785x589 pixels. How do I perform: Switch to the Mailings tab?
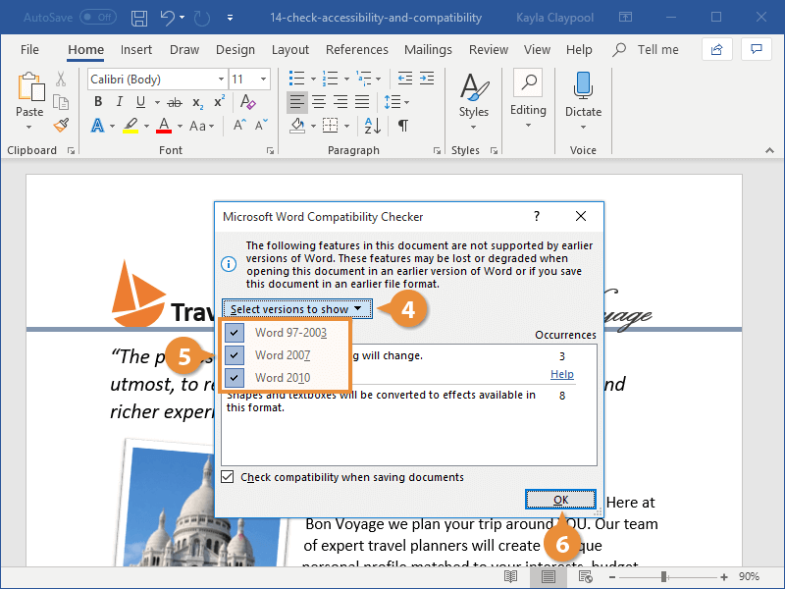(x=428, y=49)
